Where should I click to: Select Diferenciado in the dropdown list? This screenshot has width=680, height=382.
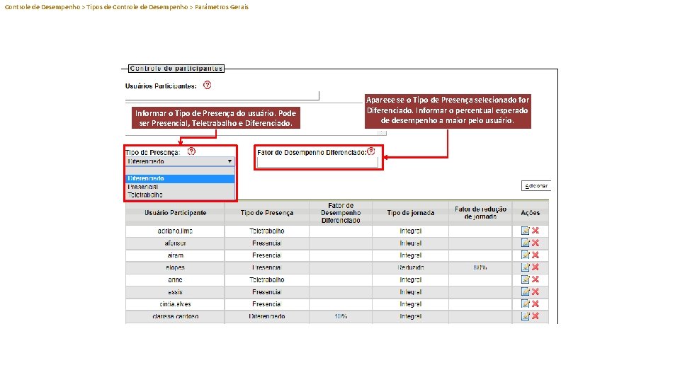tap(180, 178)
